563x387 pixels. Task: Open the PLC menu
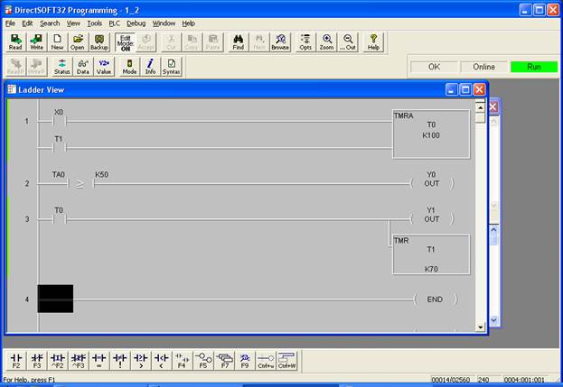point(114,23)
